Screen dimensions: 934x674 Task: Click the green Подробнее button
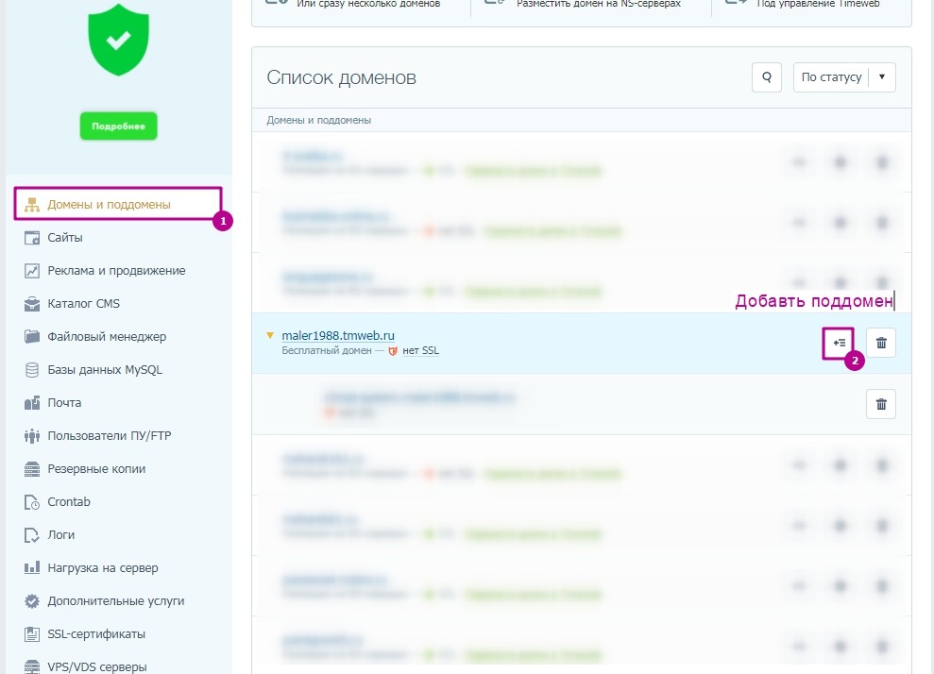tap(119, 126)
